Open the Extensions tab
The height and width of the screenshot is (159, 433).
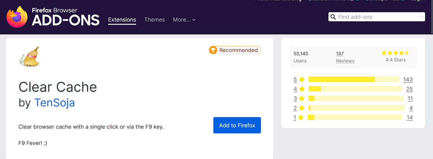pos(122,20)
